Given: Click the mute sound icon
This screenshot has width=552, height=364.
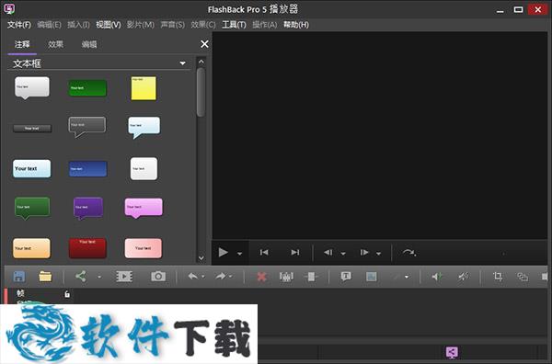Looking at the screenshot, I should tap(464, 277).
